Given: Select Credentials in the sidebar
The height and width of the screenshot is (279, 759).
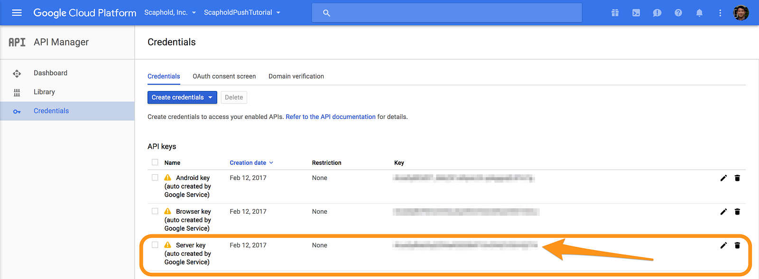Looking at the screenshot, I should 67,111.
